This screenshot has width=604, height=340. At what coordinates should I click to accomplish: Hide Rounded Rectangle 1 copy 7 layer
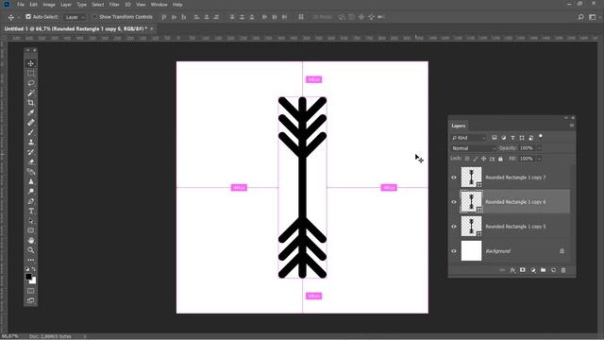(x=454, y=178)
